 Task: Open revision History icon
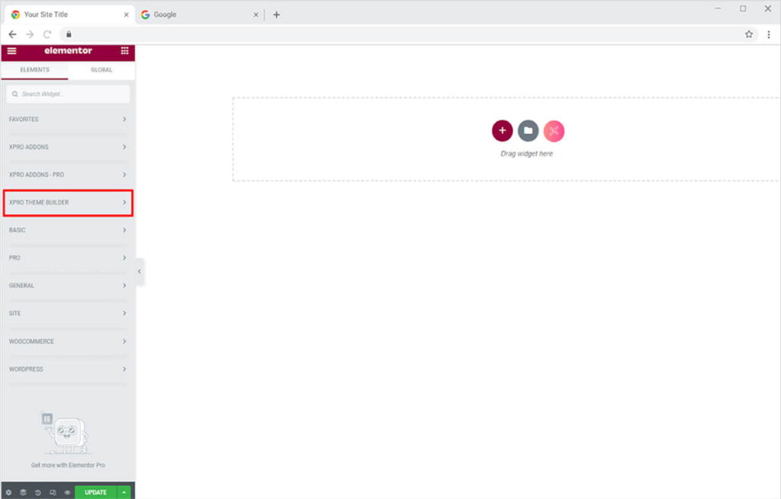coord(38,492)
